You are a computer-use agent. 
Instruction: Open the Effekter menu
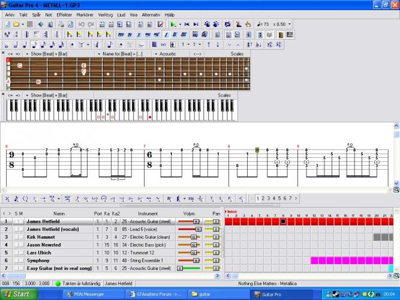click(64, 14)
